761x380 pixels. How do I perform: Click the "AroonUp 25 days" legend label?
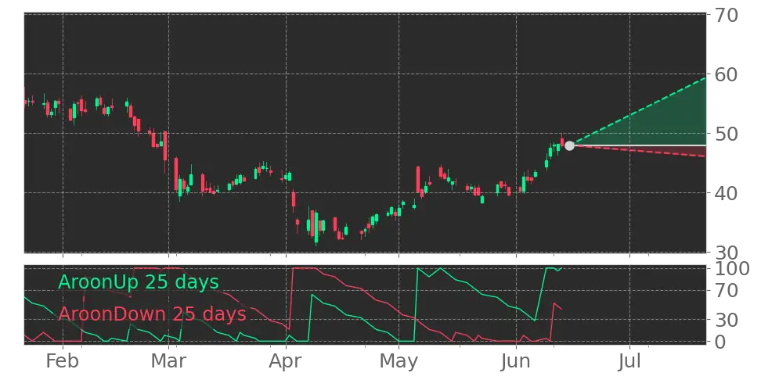139,281
